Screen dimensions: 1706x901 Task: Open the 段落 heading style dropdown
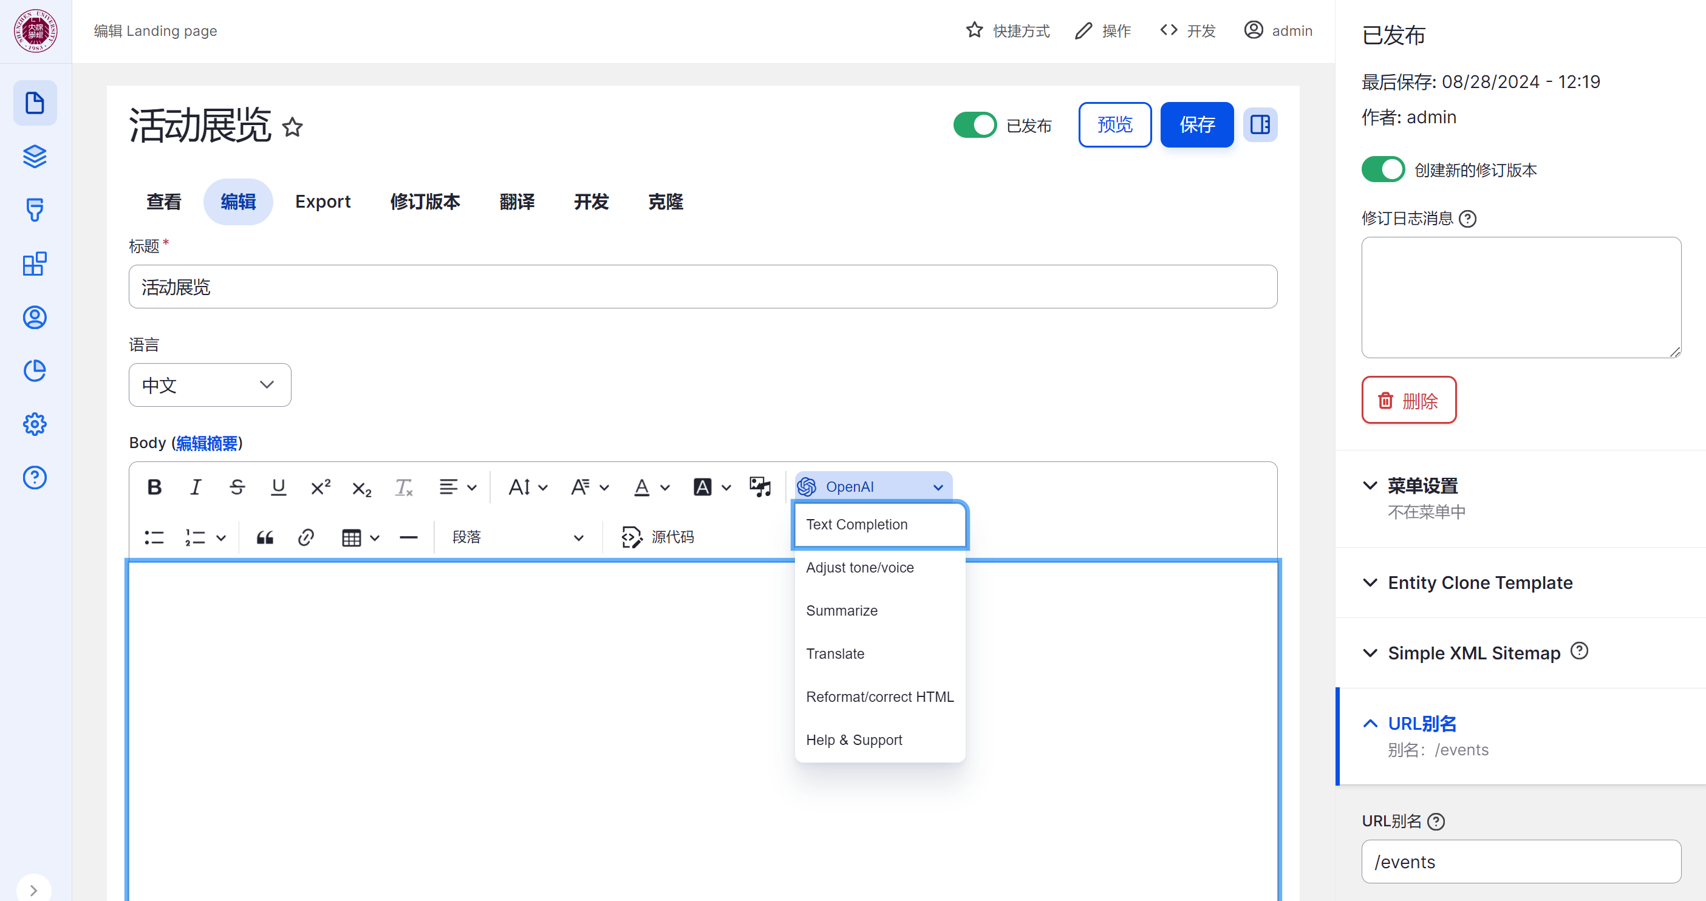point(518,537)
